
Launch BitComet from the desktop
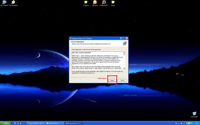(95, 2)
